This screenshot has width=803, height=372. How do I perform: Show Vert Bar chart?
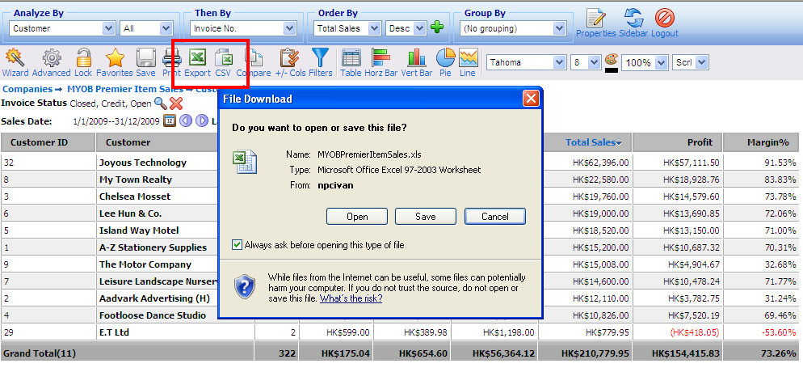(417, 62)
